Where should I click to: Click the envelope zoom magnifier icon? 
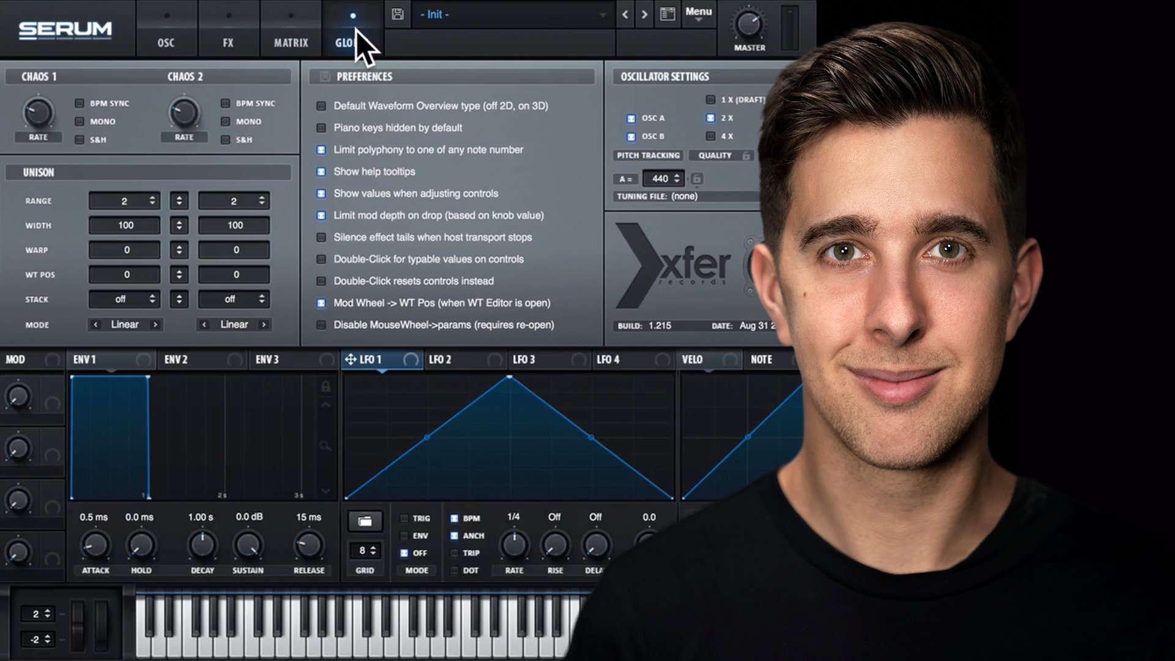pos(326,446)
